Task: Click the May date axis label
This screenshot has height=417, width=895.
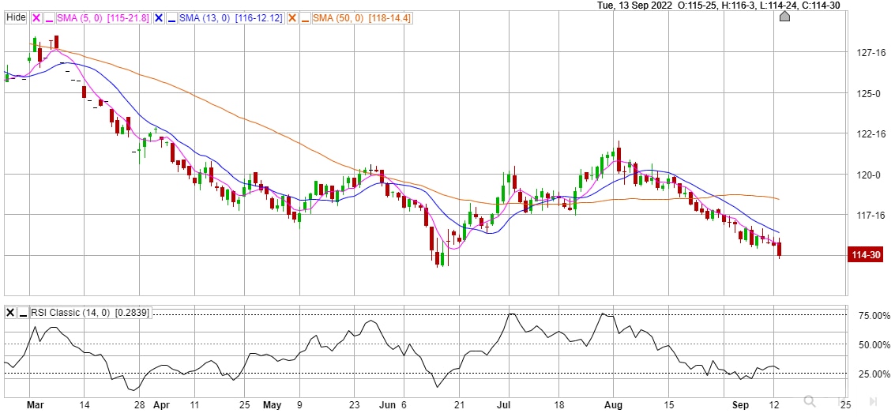Action: (x=273, y=405)
